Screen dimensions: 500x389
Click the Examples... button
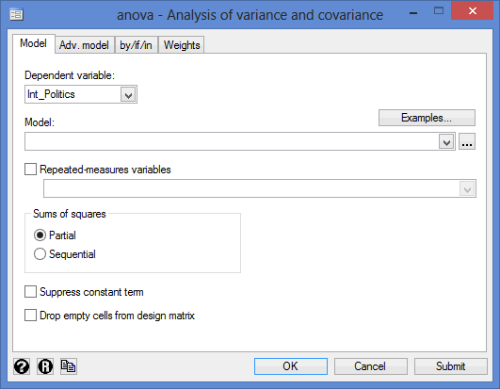(x=427, y=118)
